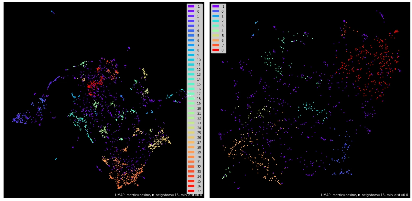Click the -1 swatch in right plot legend
The image size is (412, 201).
tap(216, 6)
